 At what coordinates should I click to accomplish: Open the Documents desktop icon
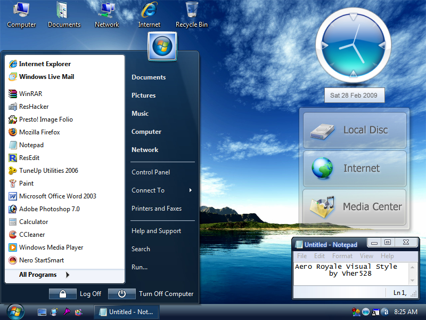pyautogui.click(x=64, y=15)
